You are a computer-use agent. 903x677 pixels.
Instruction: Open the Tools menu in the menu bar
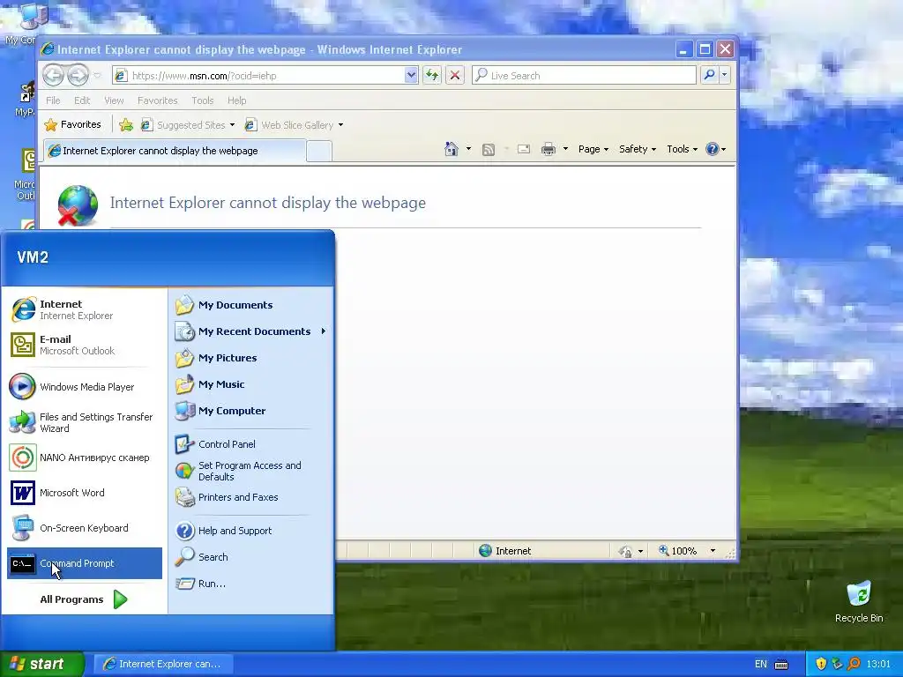point(202,100)
